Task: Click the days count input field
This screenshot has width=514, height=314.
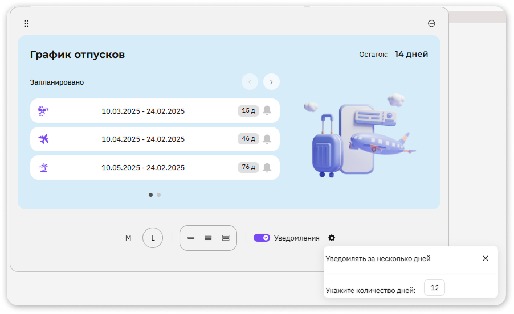Action: (x=434, y=287)
